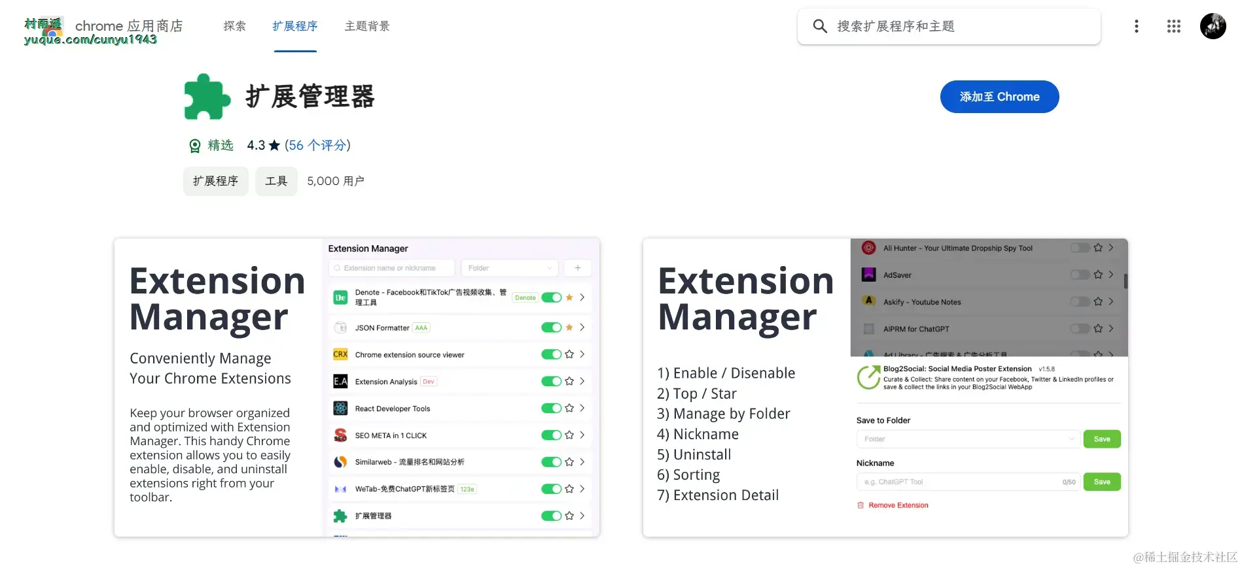Expand the AIPRM for ChatGPT chevron
1242x568 pixels.
1111,328
